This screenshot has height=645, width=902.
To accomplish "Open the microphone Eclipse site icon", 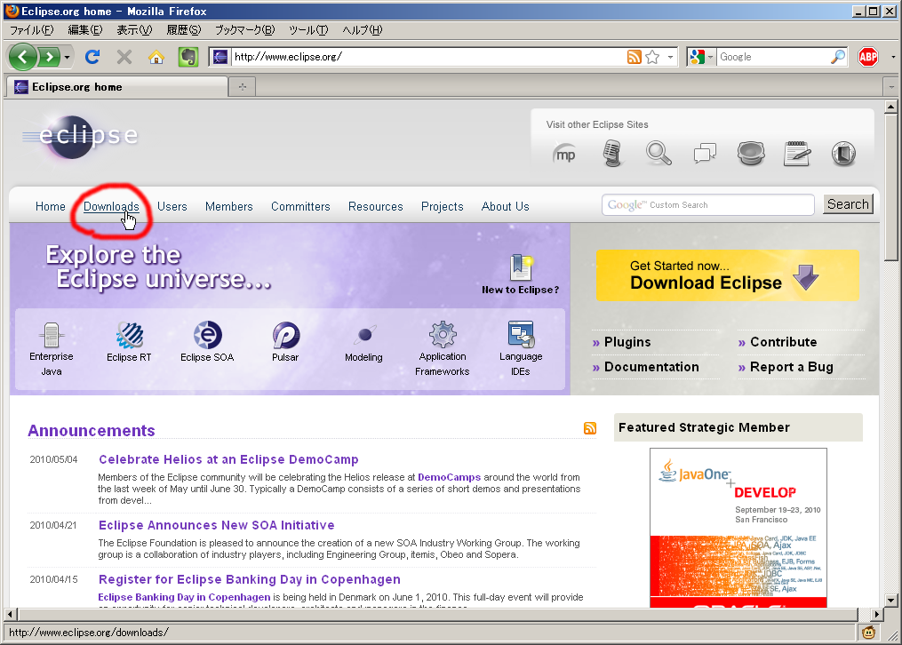I will [x=612, y=153].
